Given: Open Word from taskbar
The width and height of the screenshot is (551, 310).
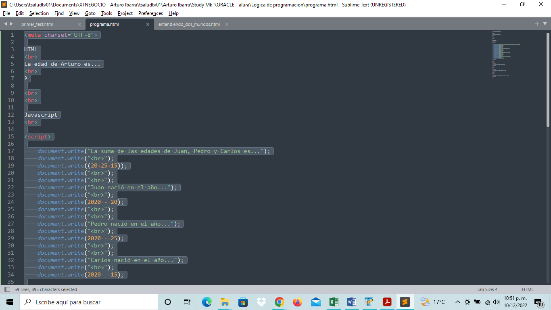Looking at the screenshot, I should pyautogui.click(x=352, y=302).
